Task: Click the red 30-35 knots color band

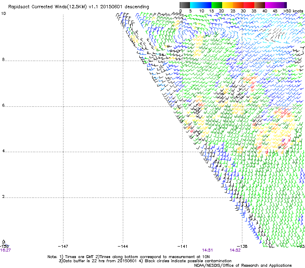Action: pos(249,5)
